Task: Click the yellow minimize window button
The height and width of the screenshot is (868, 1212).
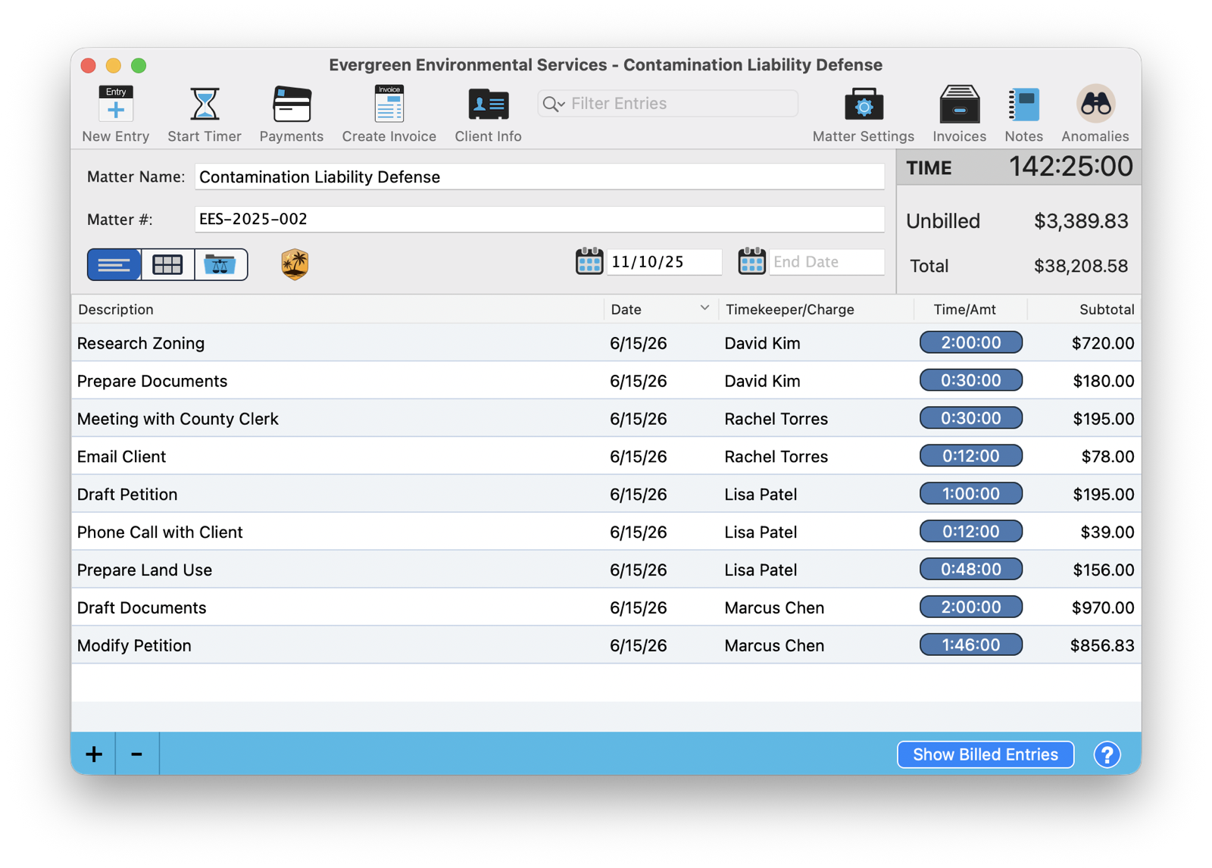Action: (114, 65)
